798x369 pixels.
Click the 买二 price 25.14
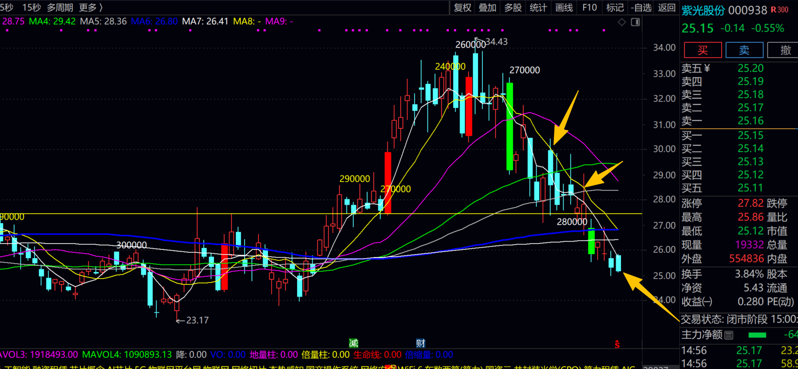point(750,148)
